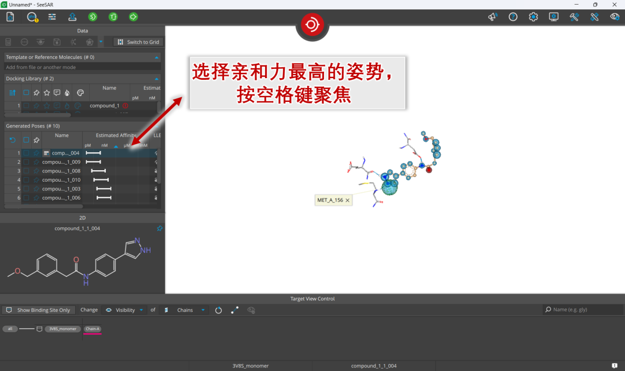Click the reset arrow icon in Generated Poses

point(12,140)
